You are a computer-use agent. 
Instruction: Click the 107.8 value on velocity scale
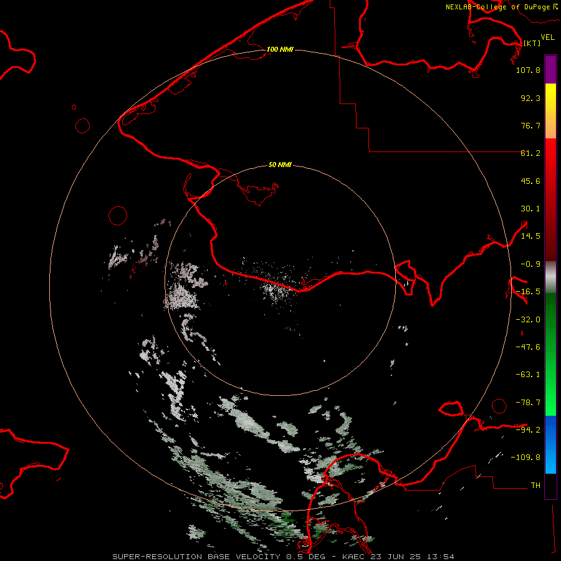pos(528,70)
